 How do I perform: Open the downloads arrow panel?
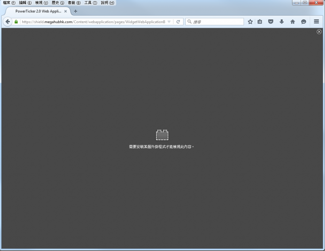tap(282, 22)
